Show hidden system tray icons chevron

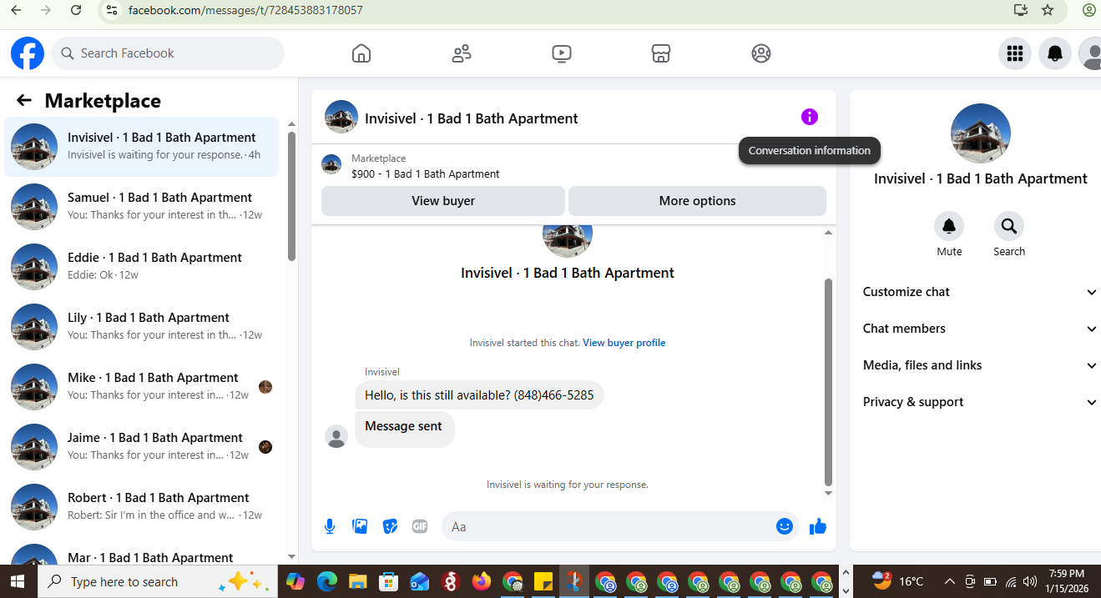point(949,581)
